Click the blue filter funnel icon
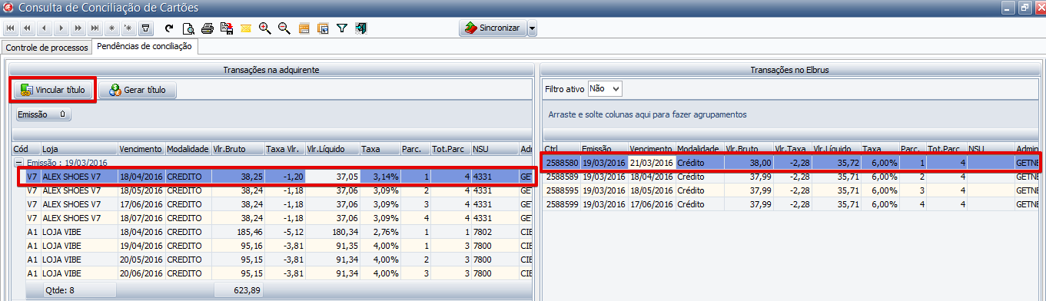1046x301 pixels. pos(342,28)
